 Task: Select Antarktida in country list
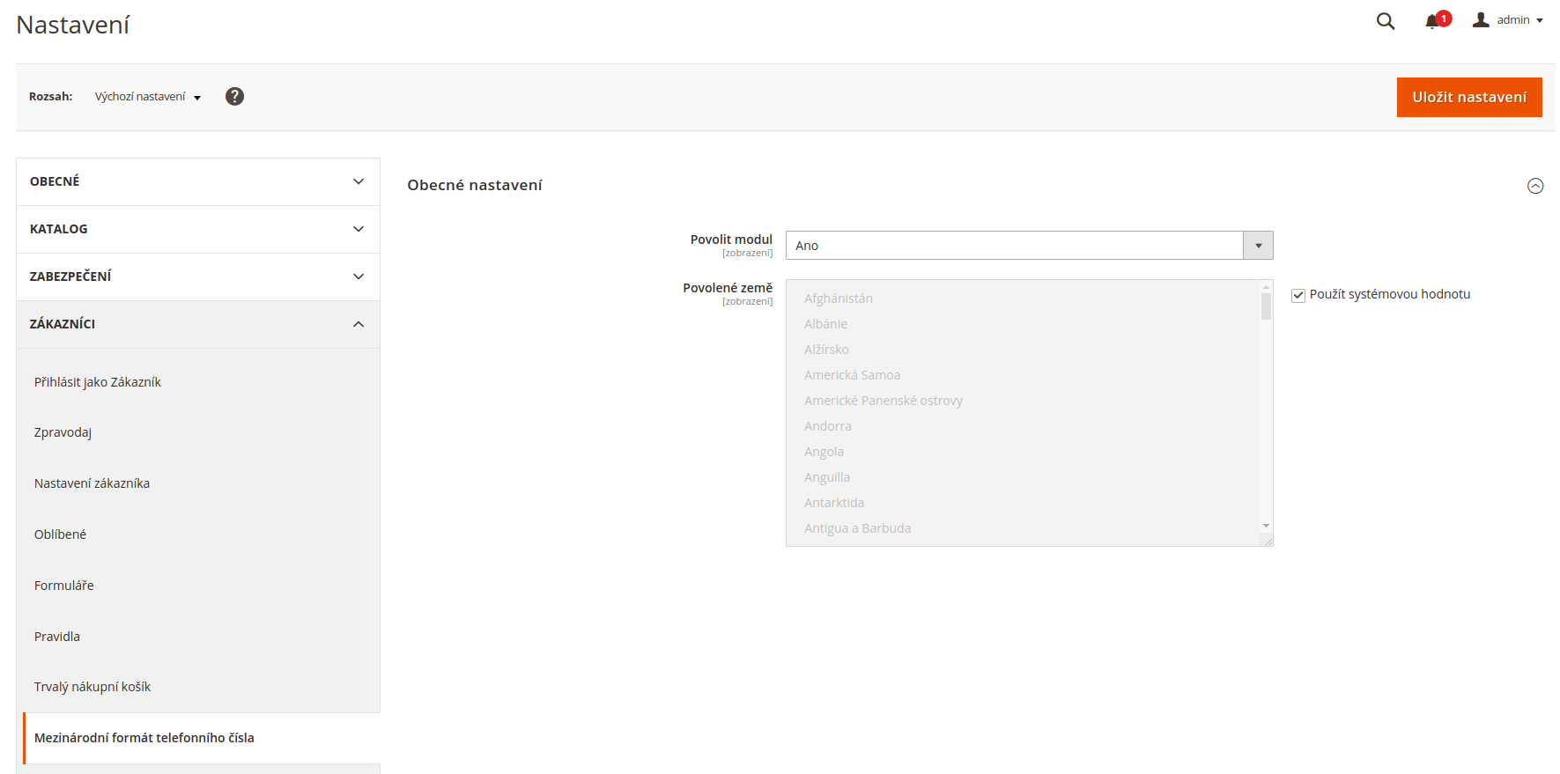point(1023,503)
